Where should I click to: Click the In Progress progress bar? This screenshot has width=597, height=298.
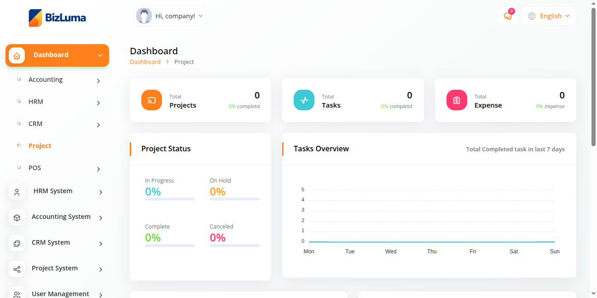click(x=170, y=199)
